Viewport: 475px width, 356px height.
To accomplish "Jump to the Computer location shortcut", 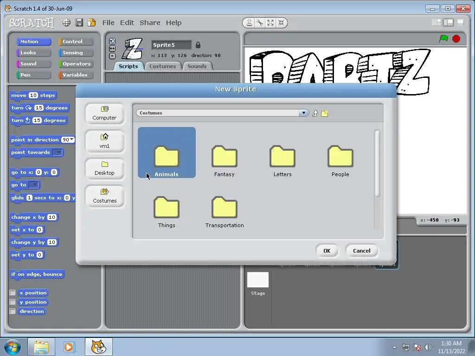I will coord(104,114).
